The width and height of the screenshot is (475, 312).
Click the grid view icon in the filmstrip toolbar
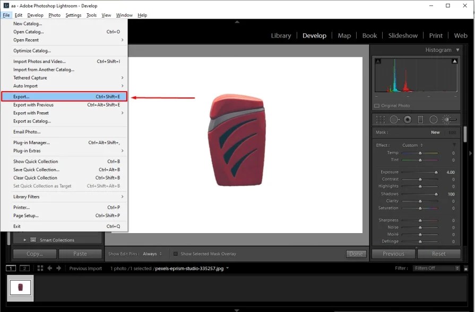pyautogui.click(x=40, y=268)
